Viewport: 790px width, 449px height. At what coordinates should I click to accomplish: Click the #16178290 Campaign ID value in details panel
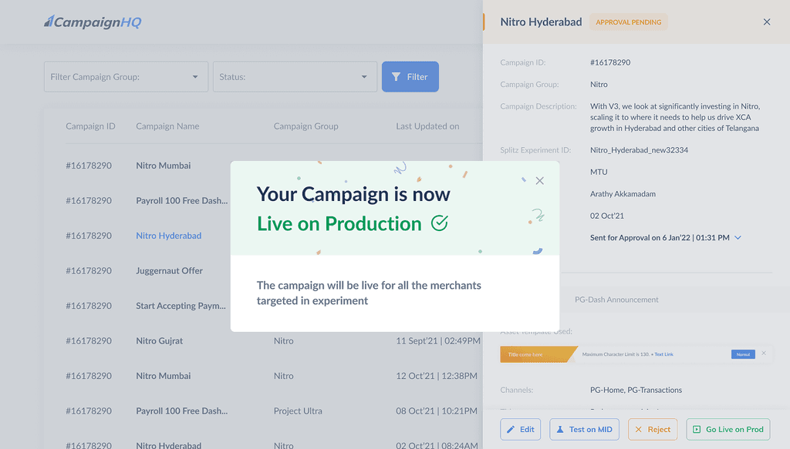[x=610, y=62]
